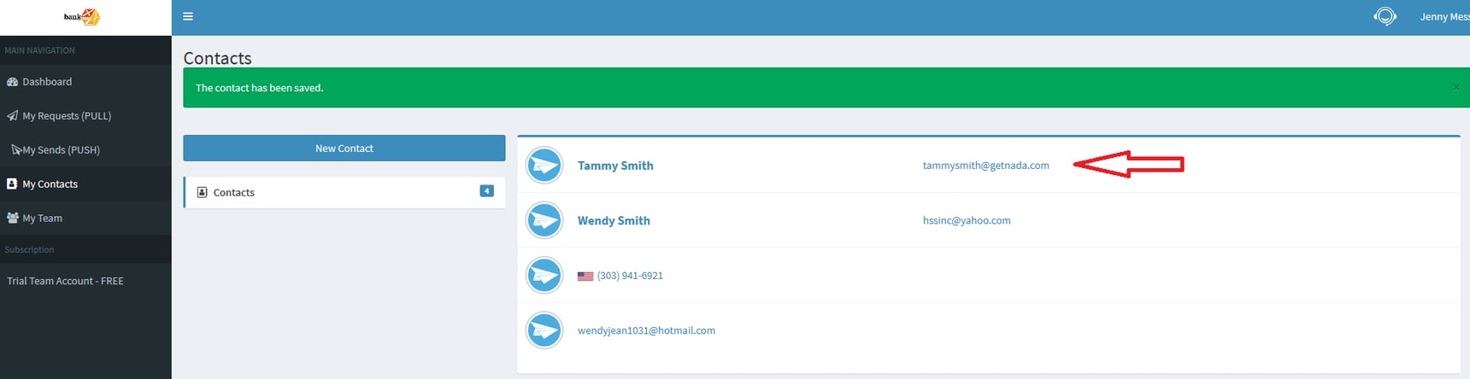
Task: Click the Dashboard palette icon
Action: [12, 82]
